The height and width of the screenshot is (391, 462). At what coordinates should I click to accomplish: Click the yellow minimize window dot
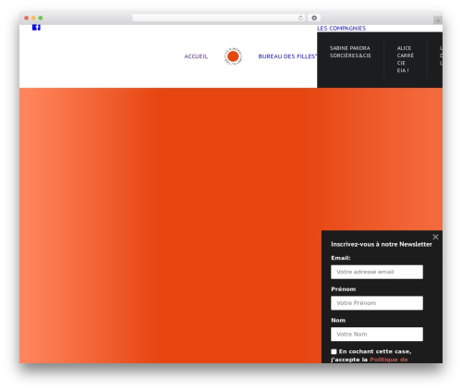33,18
